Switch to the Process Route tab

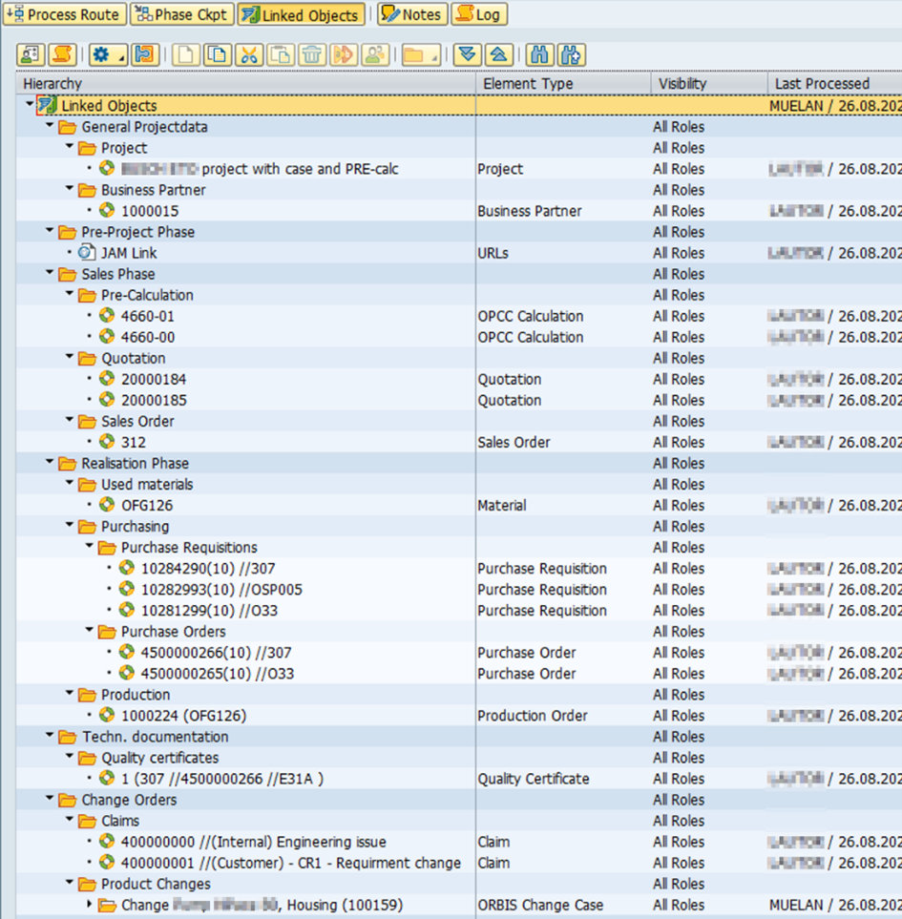click(x=64, y=14)
